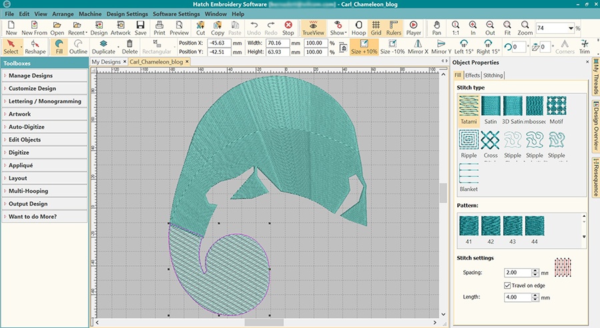Select the Satin stitch type
Viewport: 600px width, 328px height.
(491, 109)
